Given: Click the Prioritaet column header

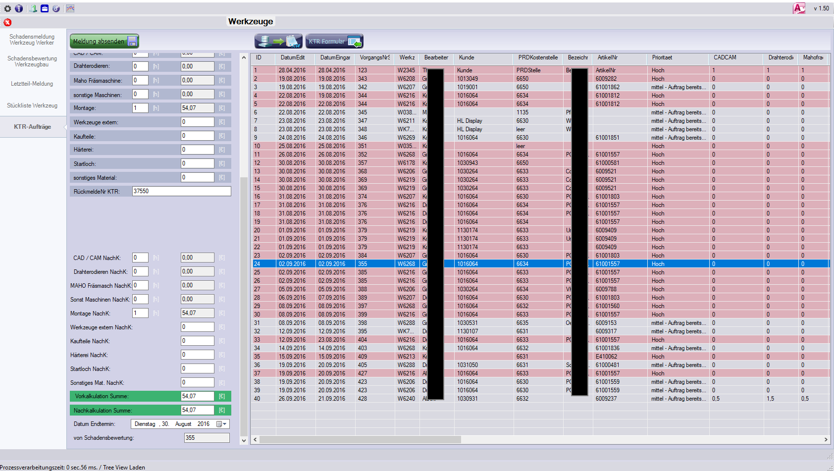Looking at the screenshot, I should click(677, 57).
